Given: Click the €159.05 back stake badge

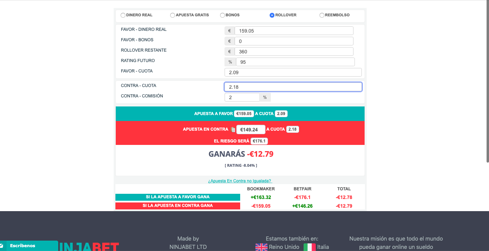Looking at the screenshot, I should [x=244, y=114].
